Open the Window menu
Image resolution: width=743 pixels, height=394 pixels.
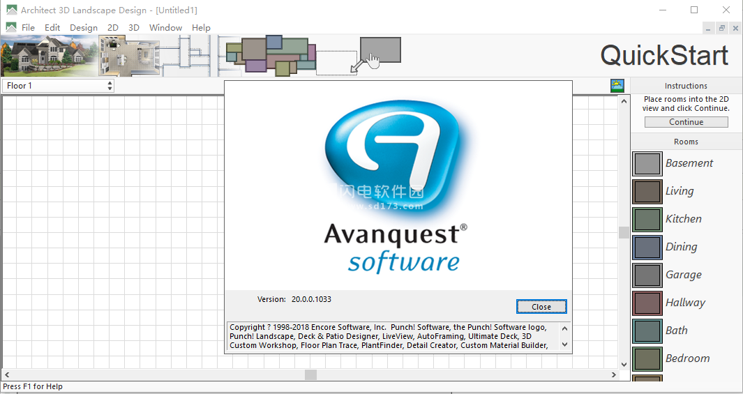click(165, 28)
